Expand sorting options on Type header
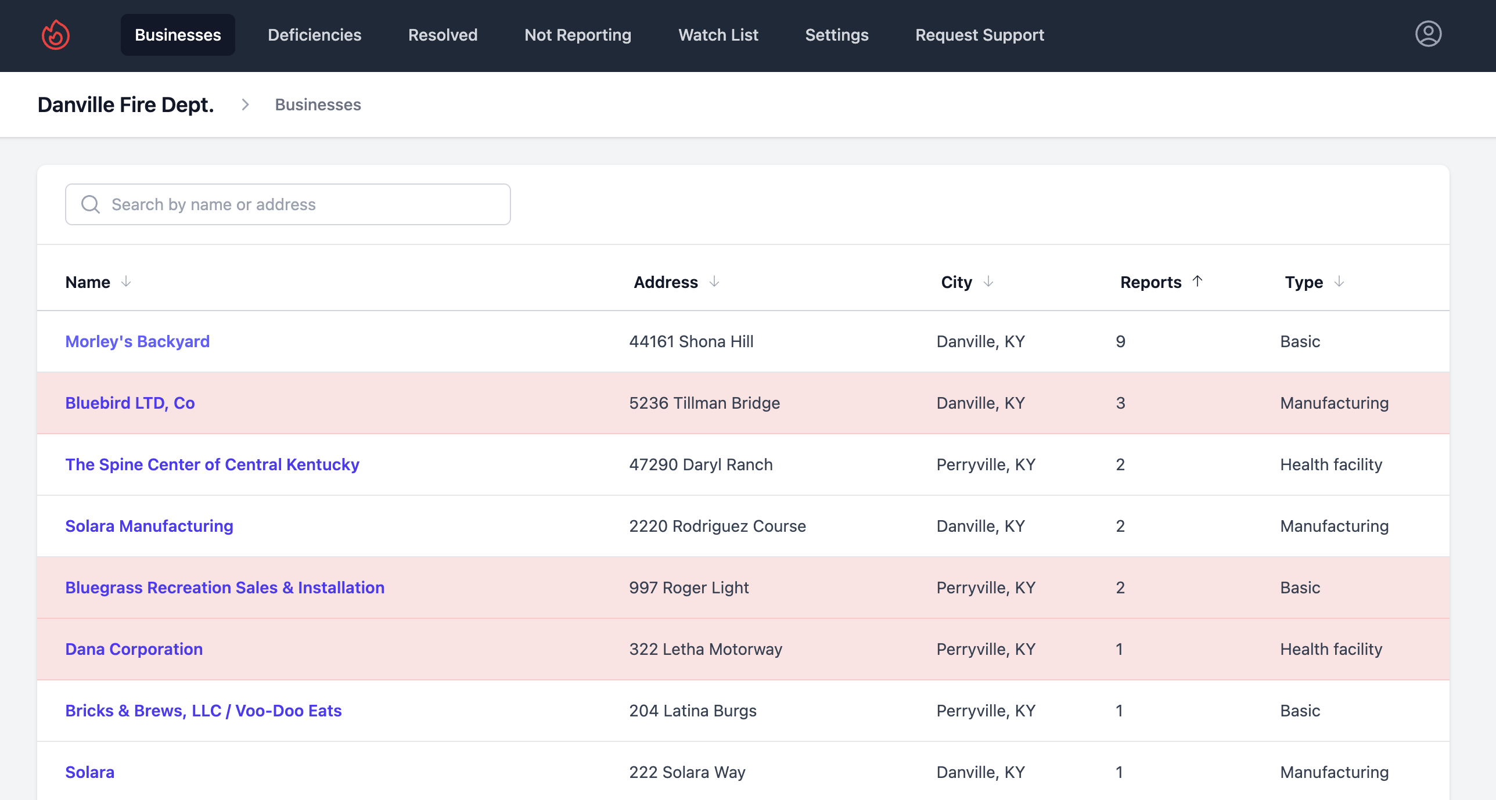The width and height of the screenshot is (1496, 800). (x=1304, y=282)
